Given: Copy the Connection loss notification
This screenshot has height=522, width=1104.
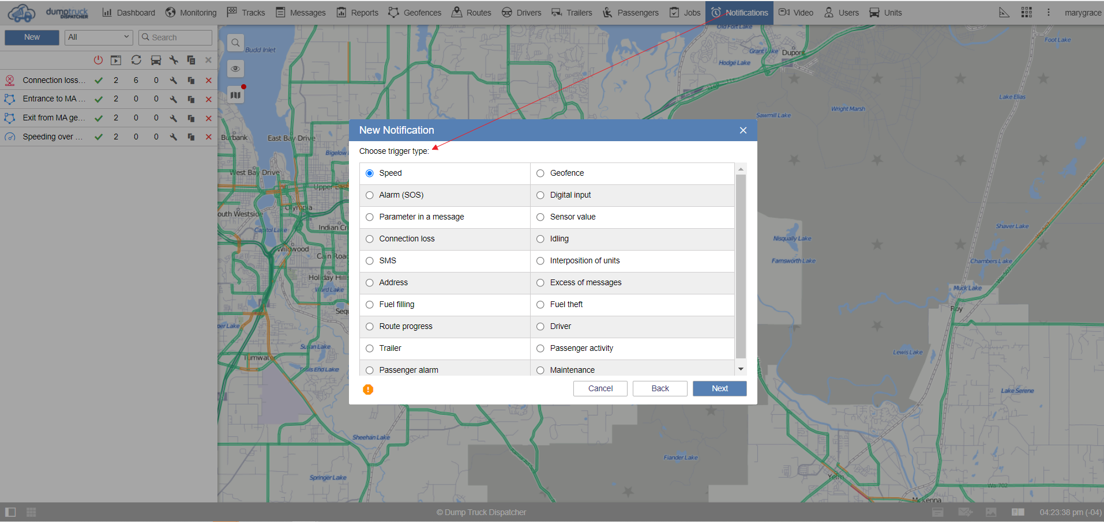Looking at the screenshot, I should point(191,81).
